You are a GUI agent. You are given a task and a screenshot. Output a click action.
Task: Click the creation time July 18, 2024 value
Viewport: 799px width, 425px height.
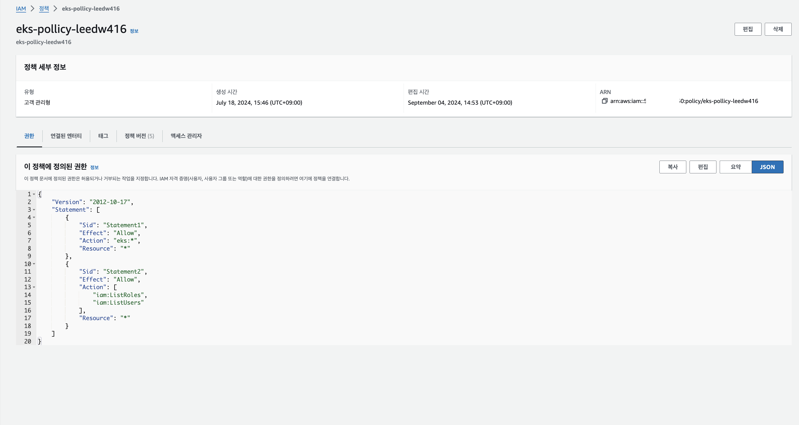pyautogui.click(x=259, y=103)
